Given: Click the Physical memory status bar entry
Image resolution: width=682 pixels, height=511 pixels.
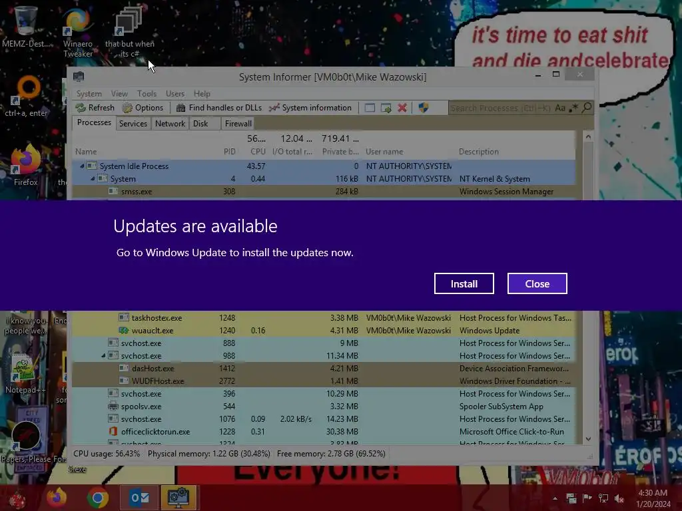Looking at the screenshot, I should tap(208, 454).
